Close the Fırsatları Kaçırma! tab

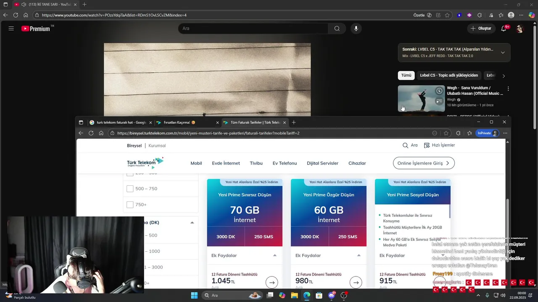click(x=217, y=122)
